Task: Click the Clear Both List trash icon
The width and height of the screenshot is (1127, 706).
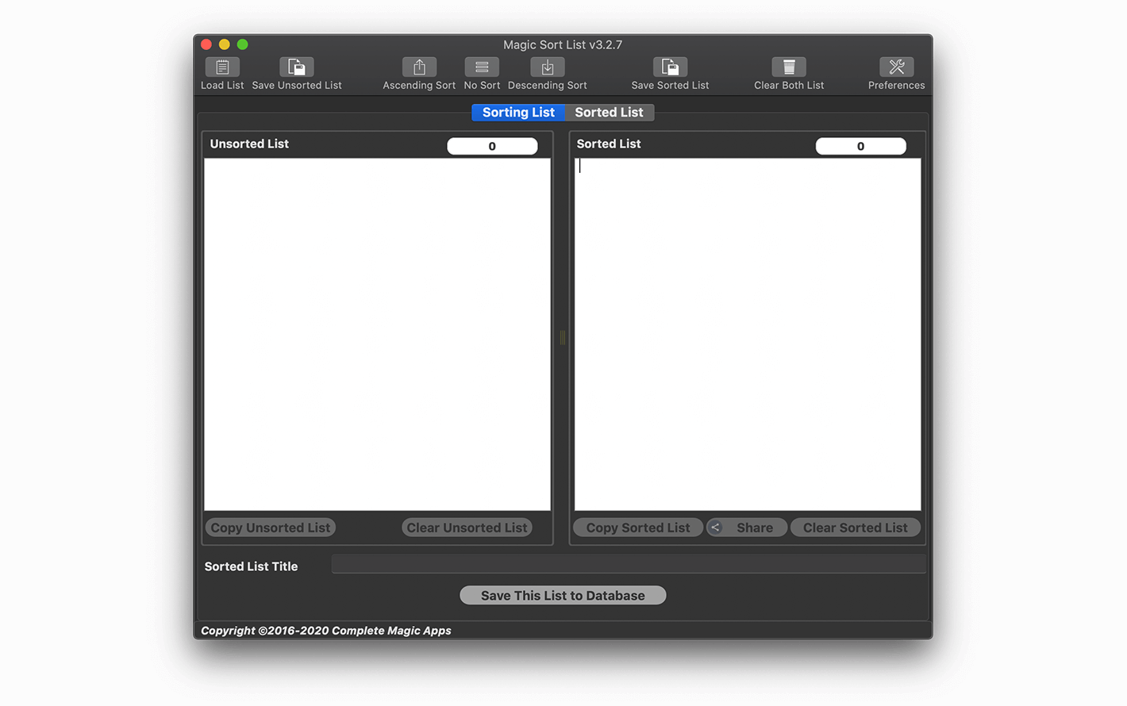Action: click(x=789, y=67)
